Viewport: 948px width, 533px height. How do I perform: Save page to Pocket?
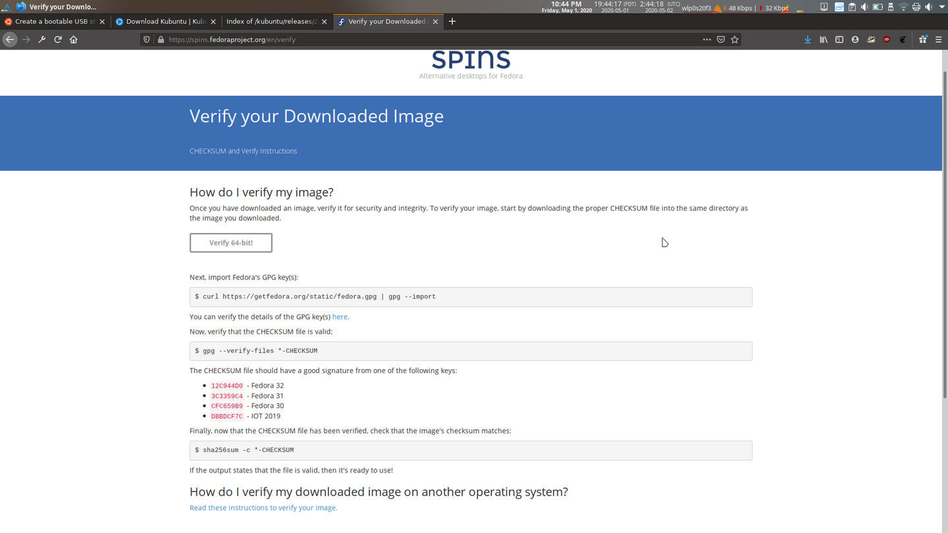click(x=721, y=39)
